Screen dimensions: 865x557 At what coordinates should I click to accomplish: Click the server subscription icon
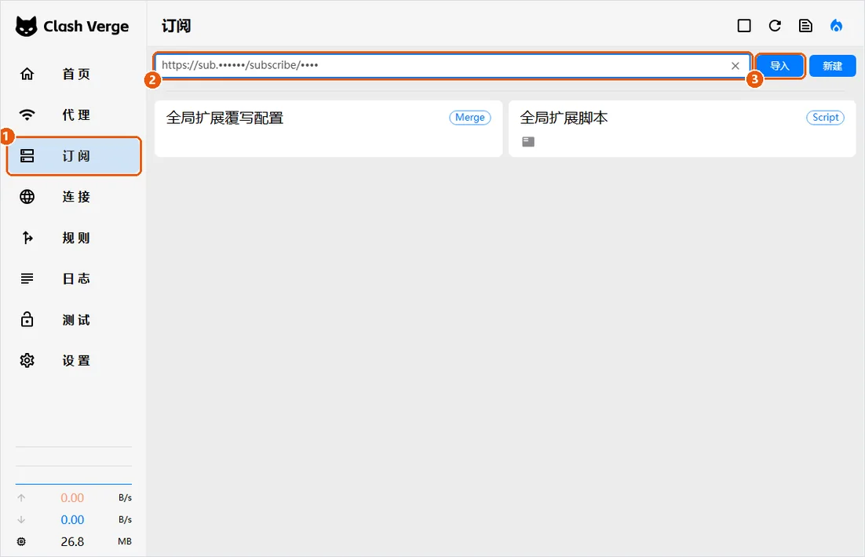click(27, 156)
